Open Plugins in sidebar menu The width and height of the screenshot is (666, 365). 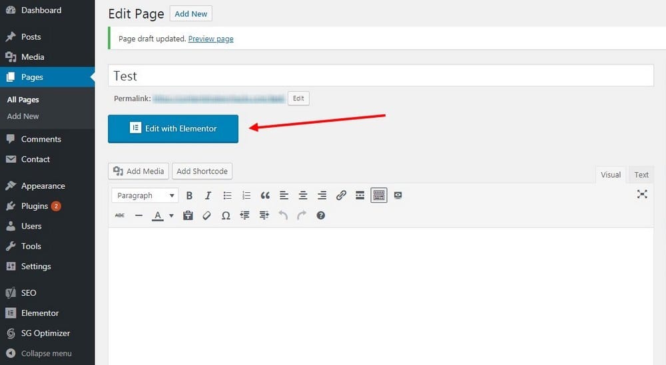(x=35, y=206)
